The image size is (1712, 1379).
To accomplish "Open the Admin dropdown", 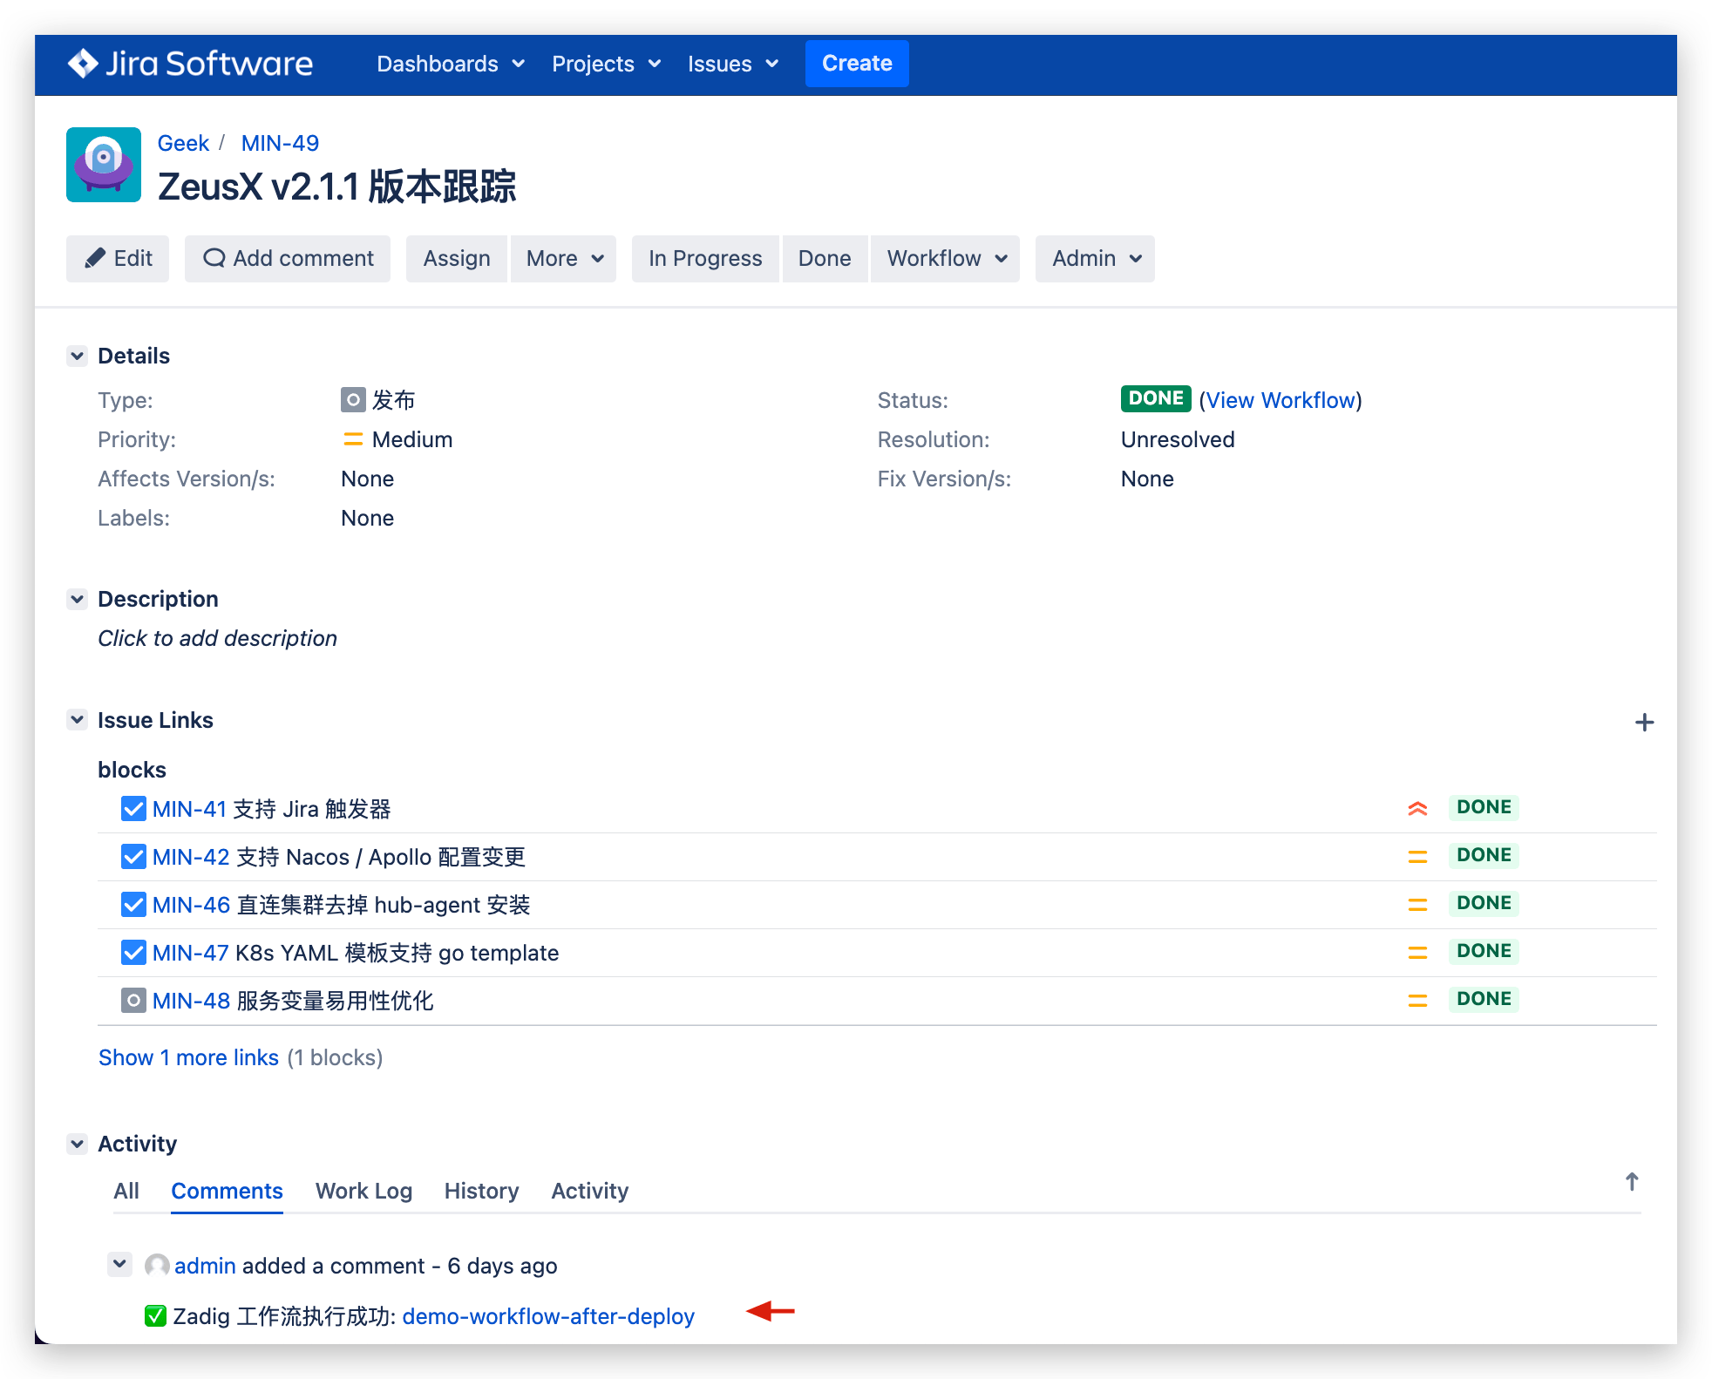I will pyautogui.click(x=1095, y=258).
